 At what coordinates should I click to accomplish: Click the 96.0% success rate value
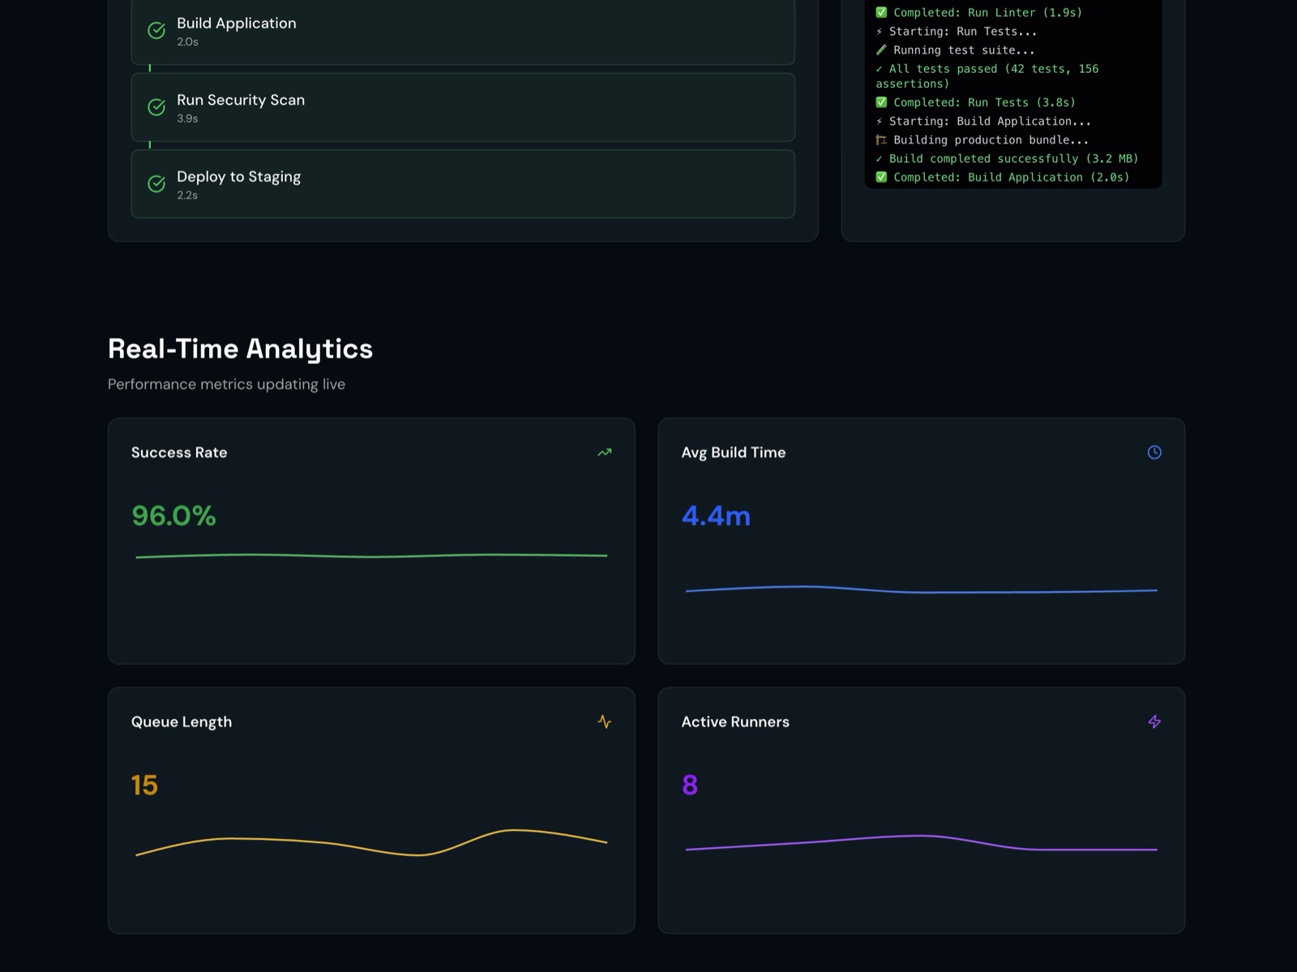click(173, 516)
